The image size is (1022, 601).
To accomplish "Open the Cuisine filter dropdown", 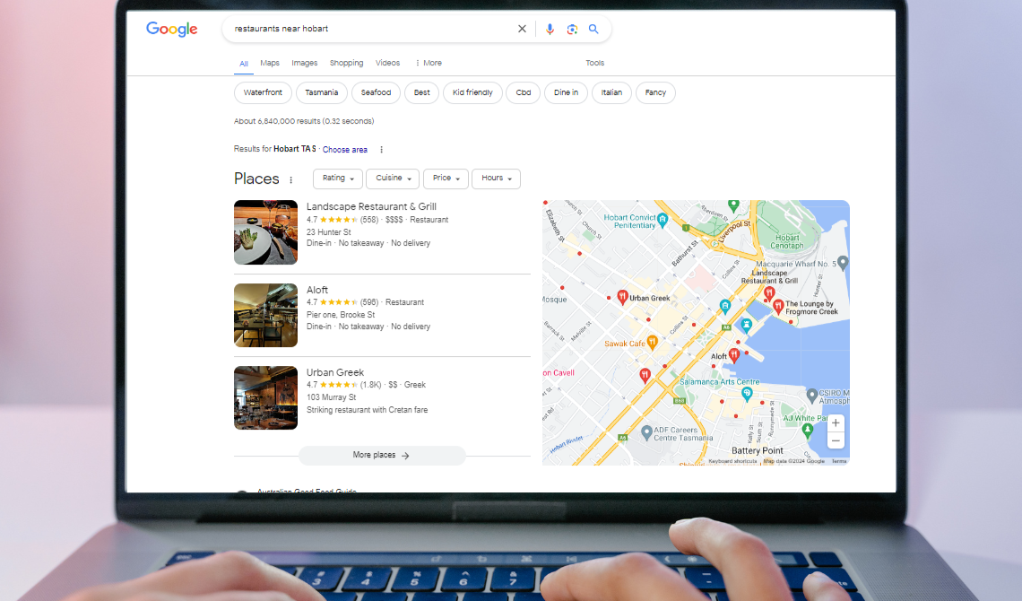I will (x=393, y=179).
